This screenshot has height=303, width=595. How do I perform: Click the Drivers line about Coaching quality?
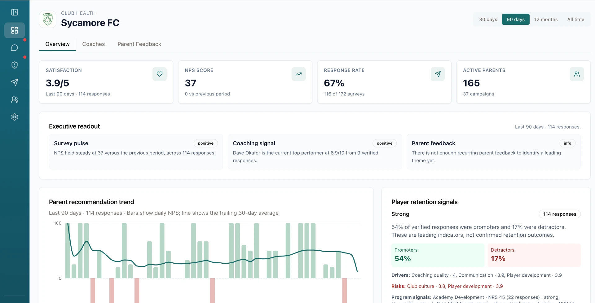tap(476, 275)
